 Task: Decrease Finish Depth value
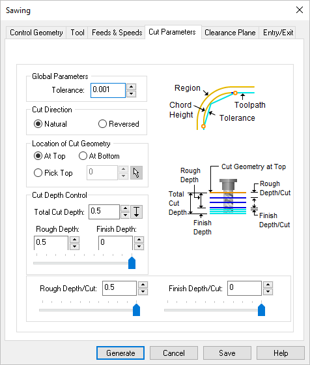(139, 247)
